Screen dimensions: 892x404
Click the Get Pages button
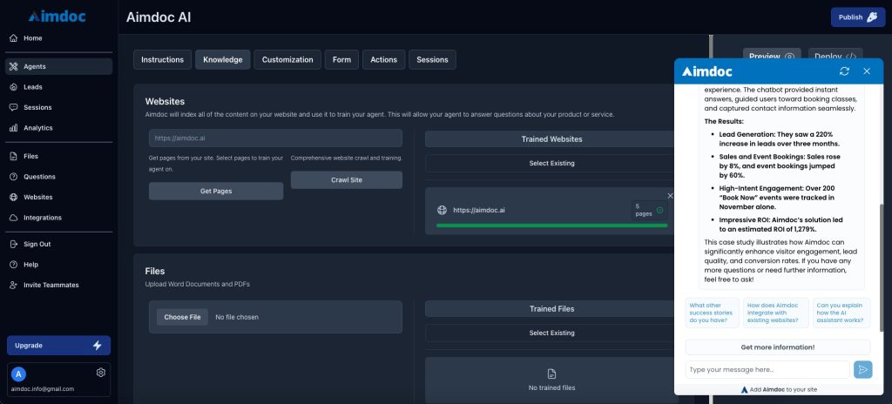[215, 191]
